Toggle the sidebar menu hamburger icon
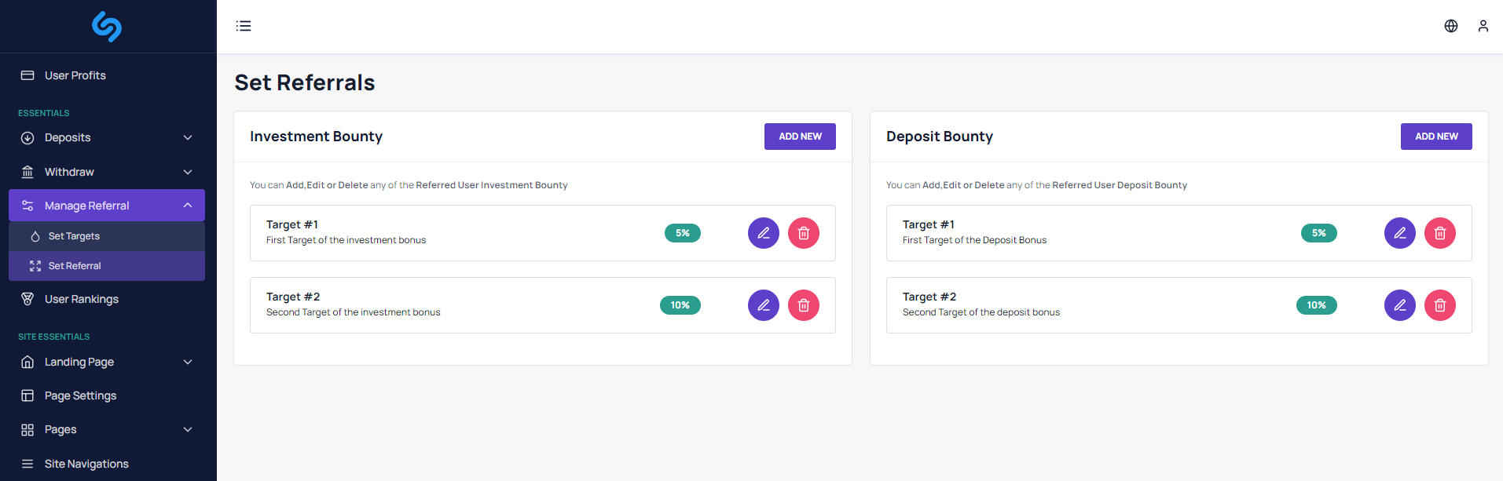The image size is (1503, 481). click(x=244, y=26)
